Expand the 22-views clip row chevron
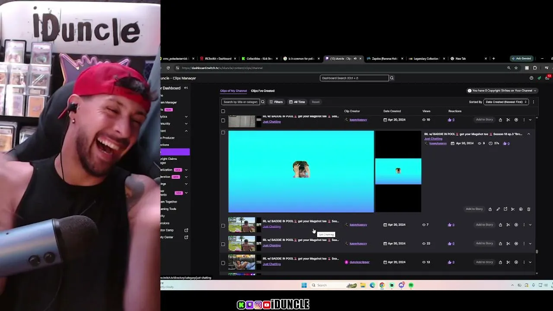Viewport: 553px width, 311px height. click(x=530, y=243)
